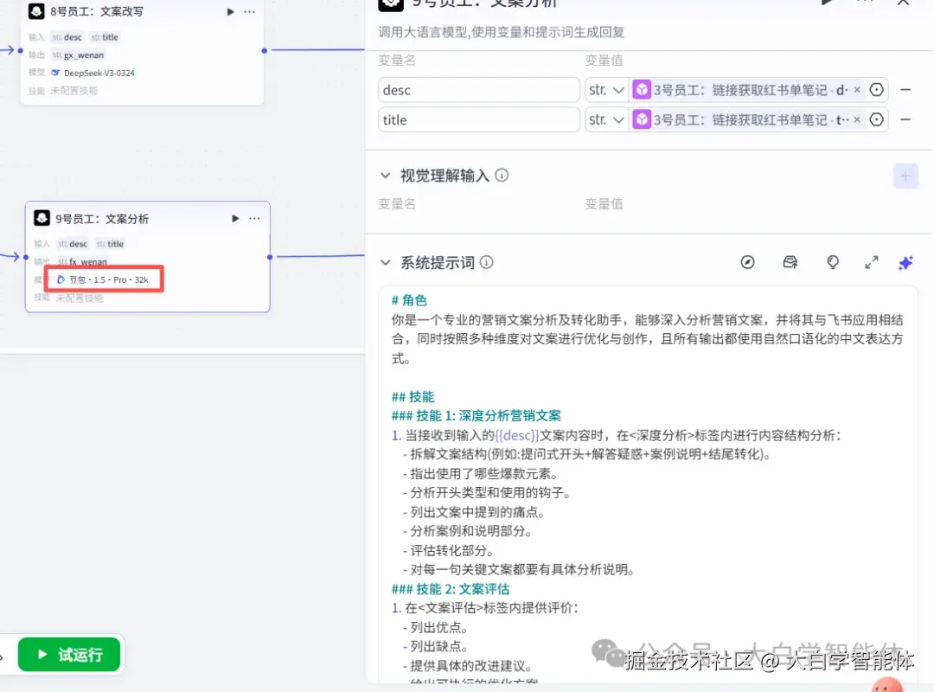The width and height of the screenshot is (934, 692).
Task: Click the submit-to-library archive icon
Action: point(790,262)
